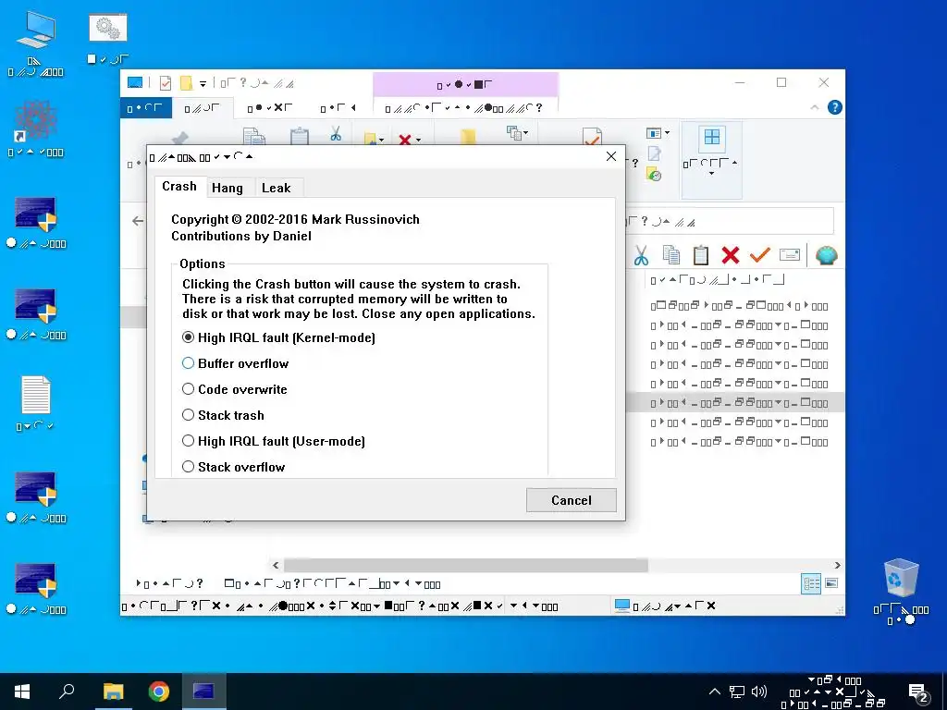Click the scrollbar left arrow in Explorer
The width and height of the screenshot is (947, 710).
(276, 565)
